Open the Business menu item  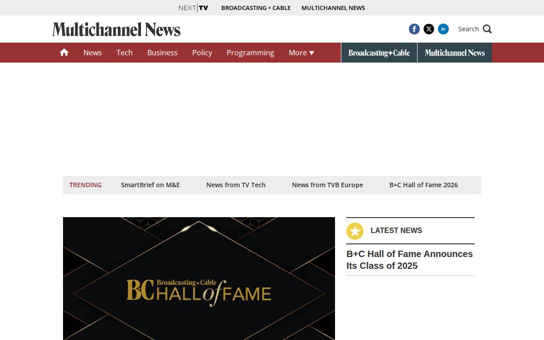click(x=162, y=53)
